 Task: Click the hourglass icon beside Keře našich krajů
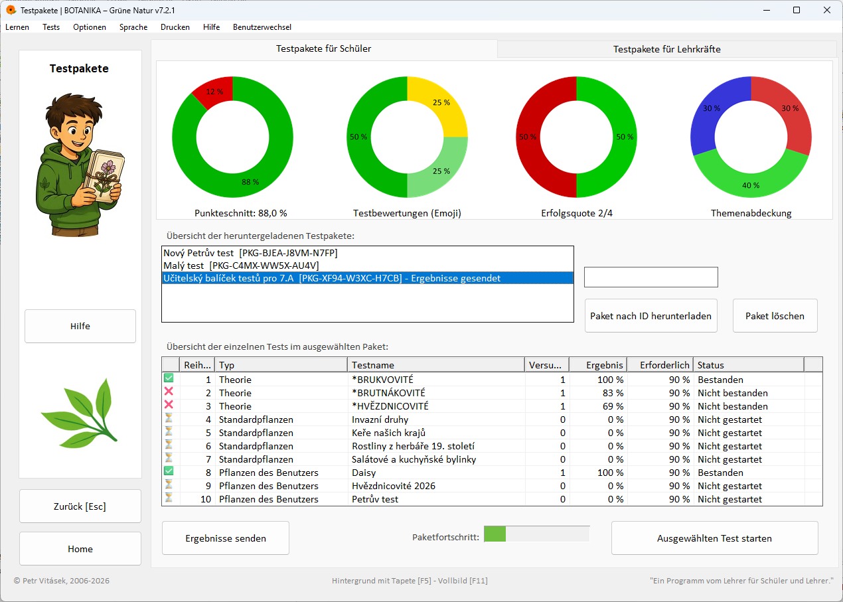click(169, 431)
